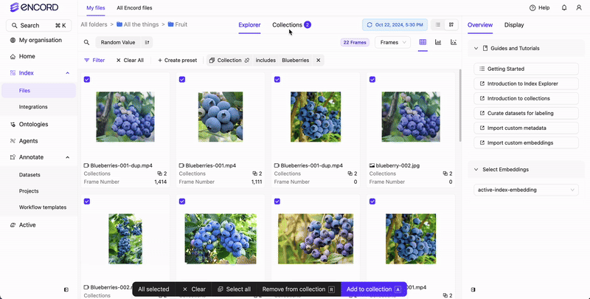Click Clear in bottom selection bar
This screenshot has width=590, height=299.
pyautogui.click(x=194, y=289)
